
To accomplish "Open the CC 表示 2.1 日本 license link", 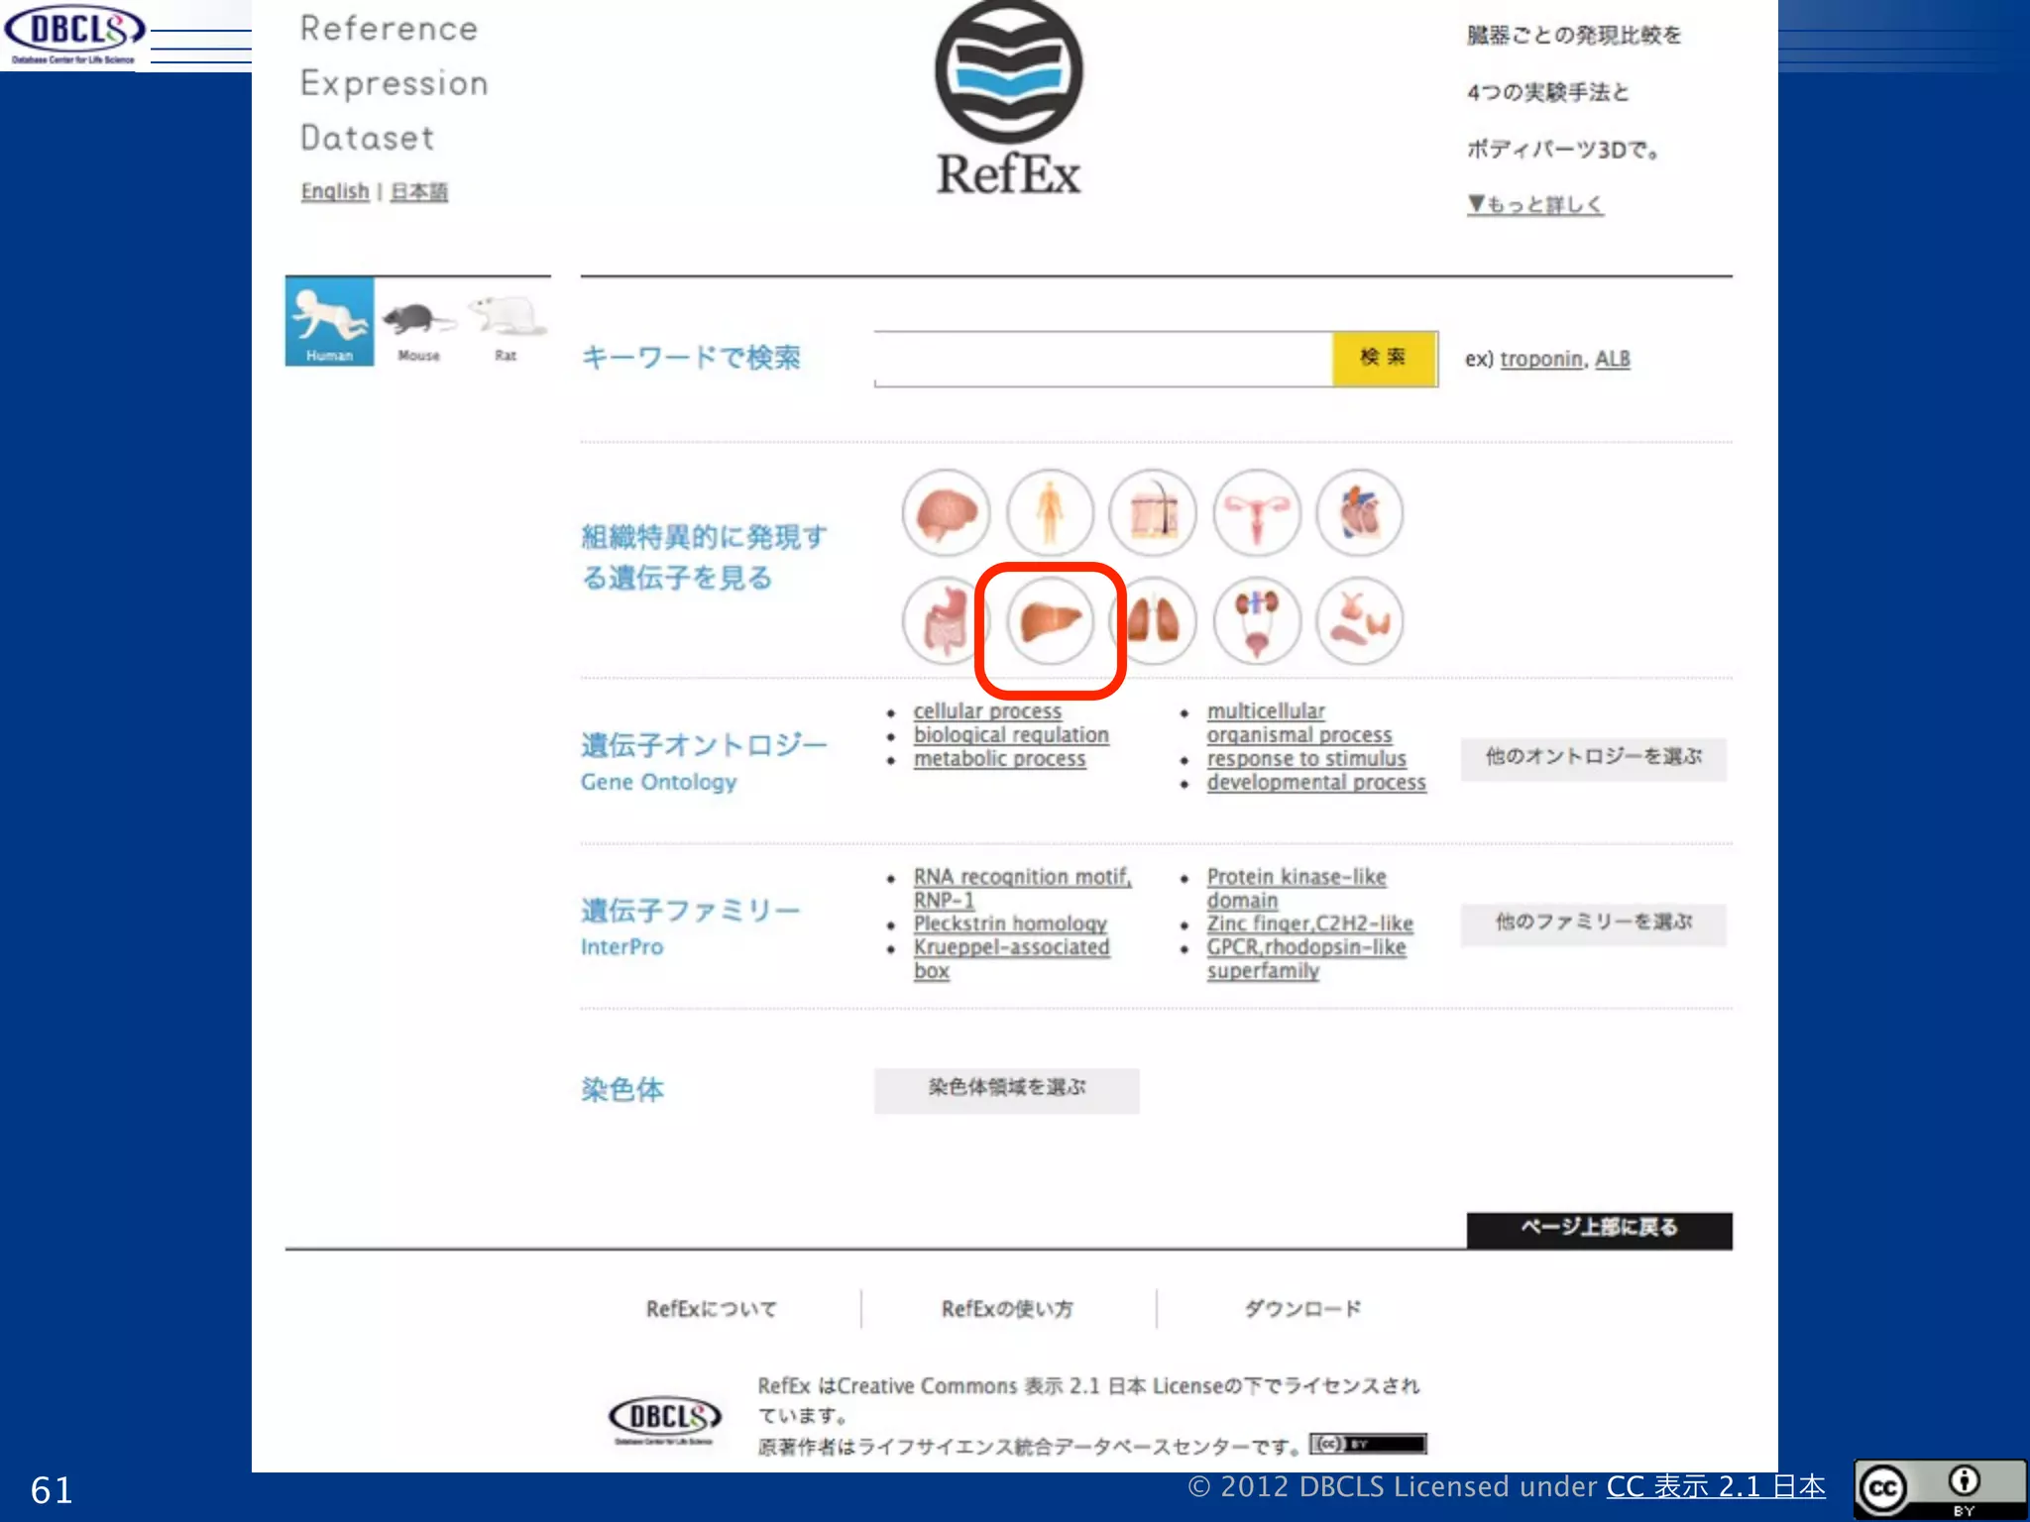I will (1716, 1487).
